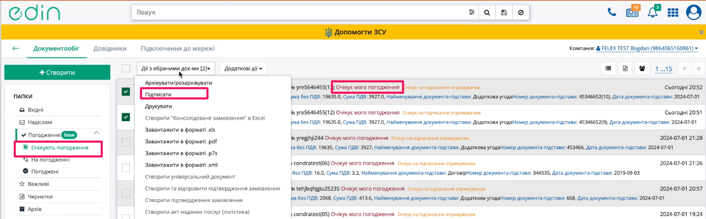
Task: Uncheck the yre5646455(13) document checkbox
Action: 126,92
